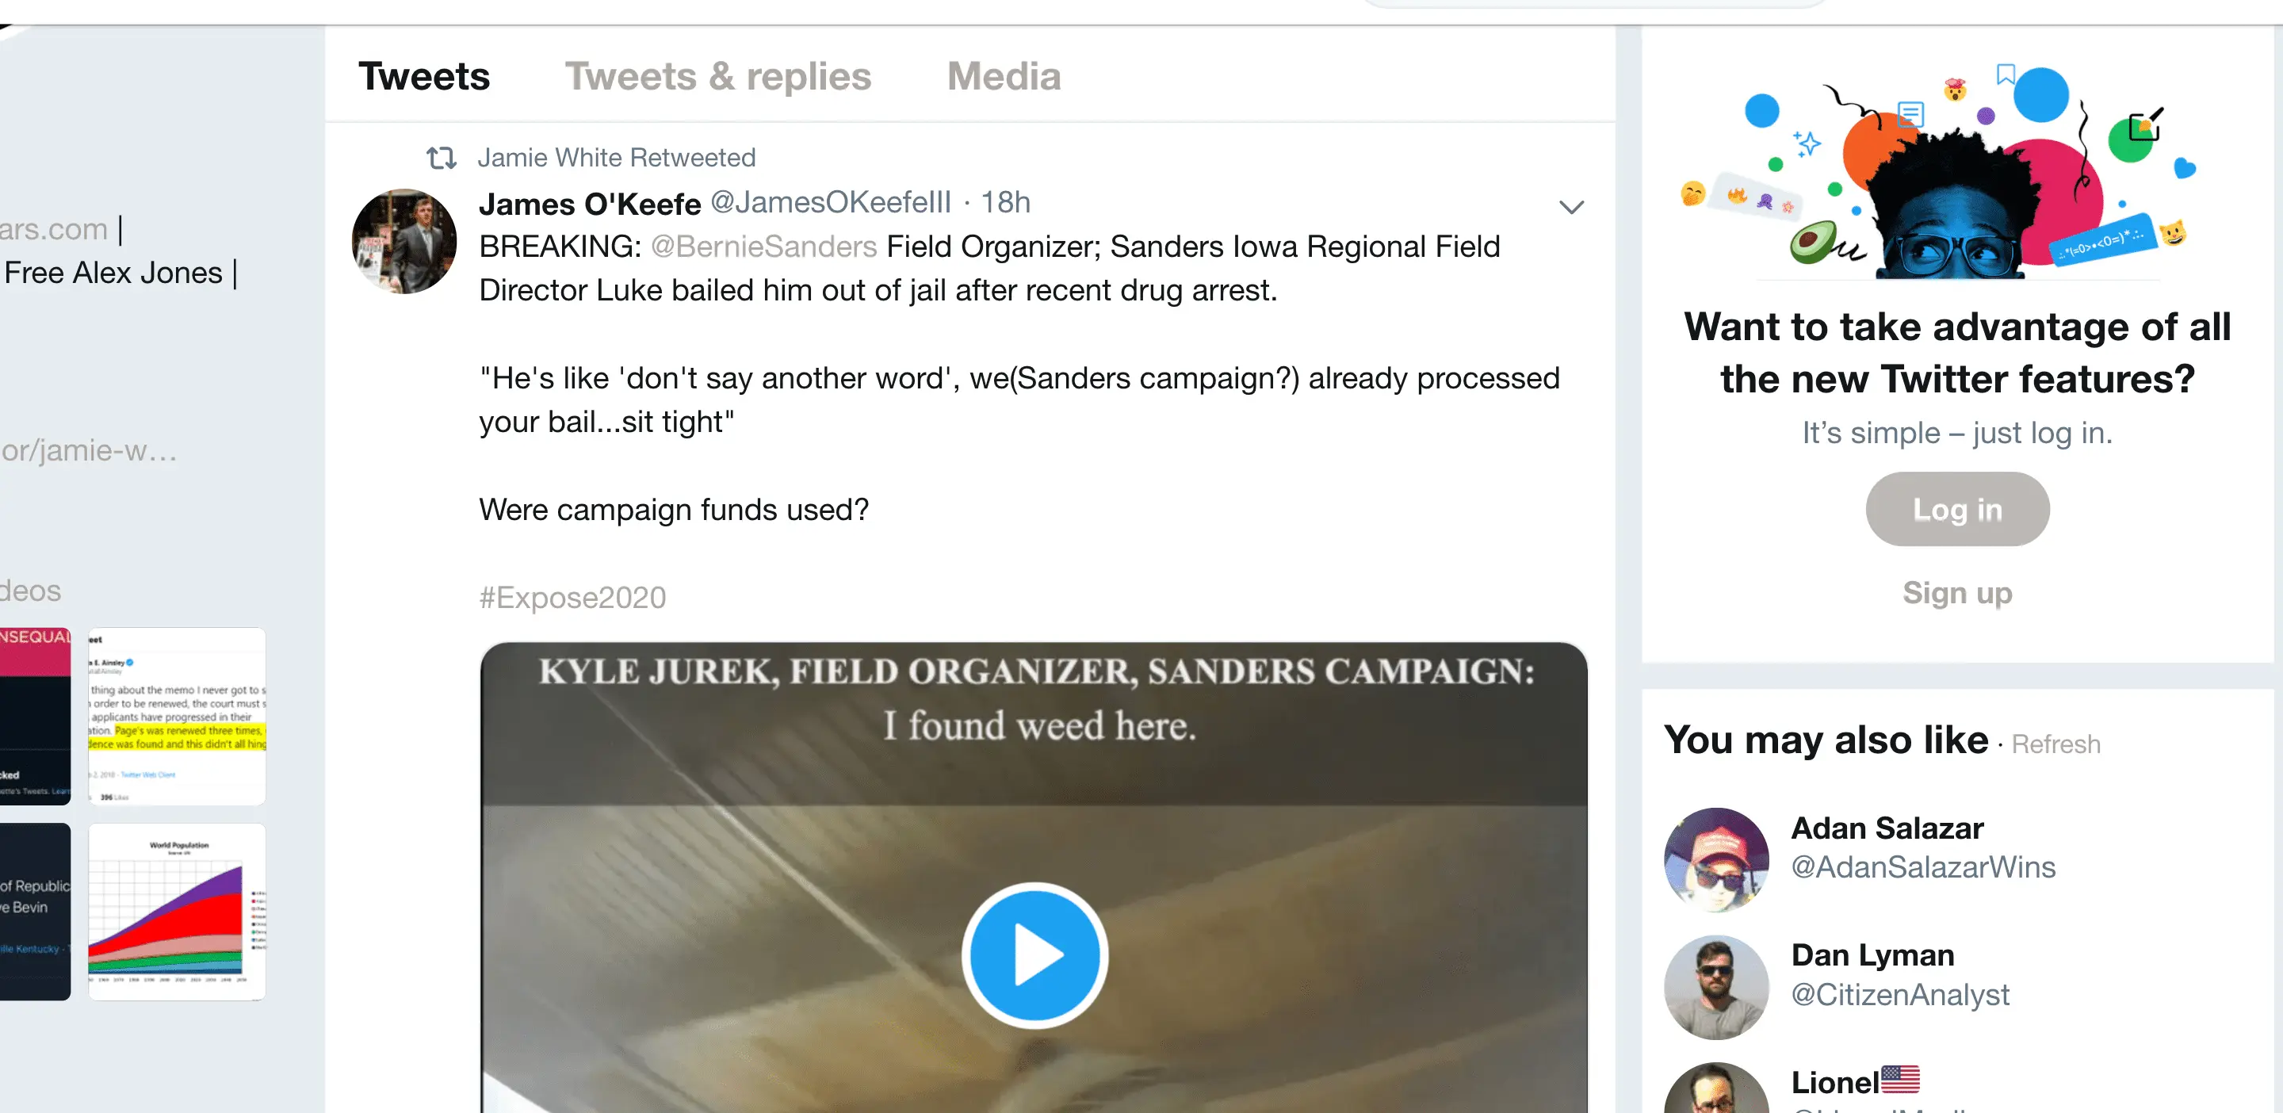Refresh the You may also like list

pos(2055,744)
